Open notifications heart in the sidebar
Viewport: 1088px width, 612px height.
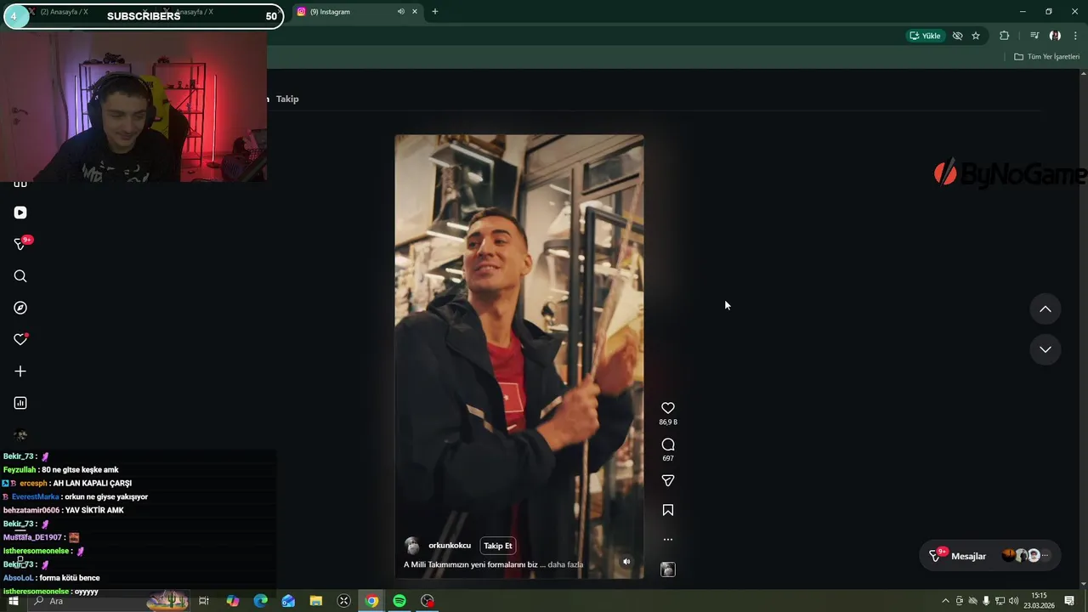point(20,339)
